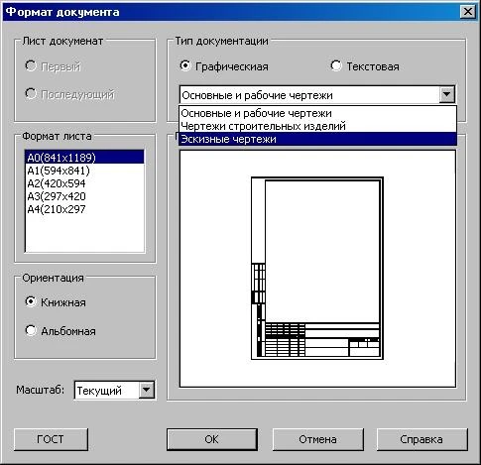Select the Текстовая radio button
This screenshot has width=481, height=465.
(x=336, y=65)
